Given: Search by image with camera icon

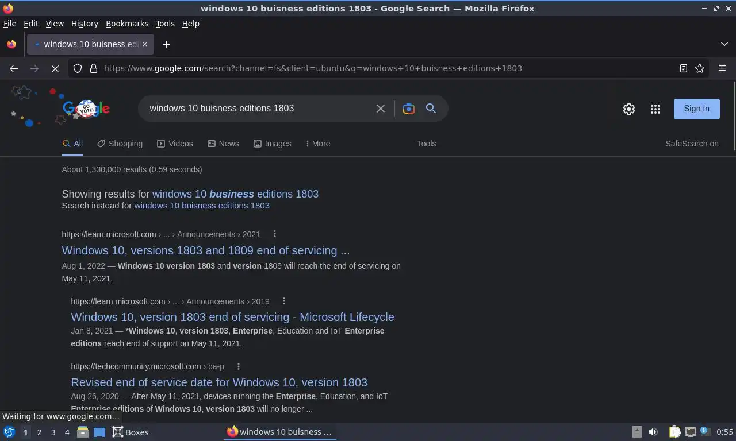Looking at the screenshot, I should tap(409, 109).
